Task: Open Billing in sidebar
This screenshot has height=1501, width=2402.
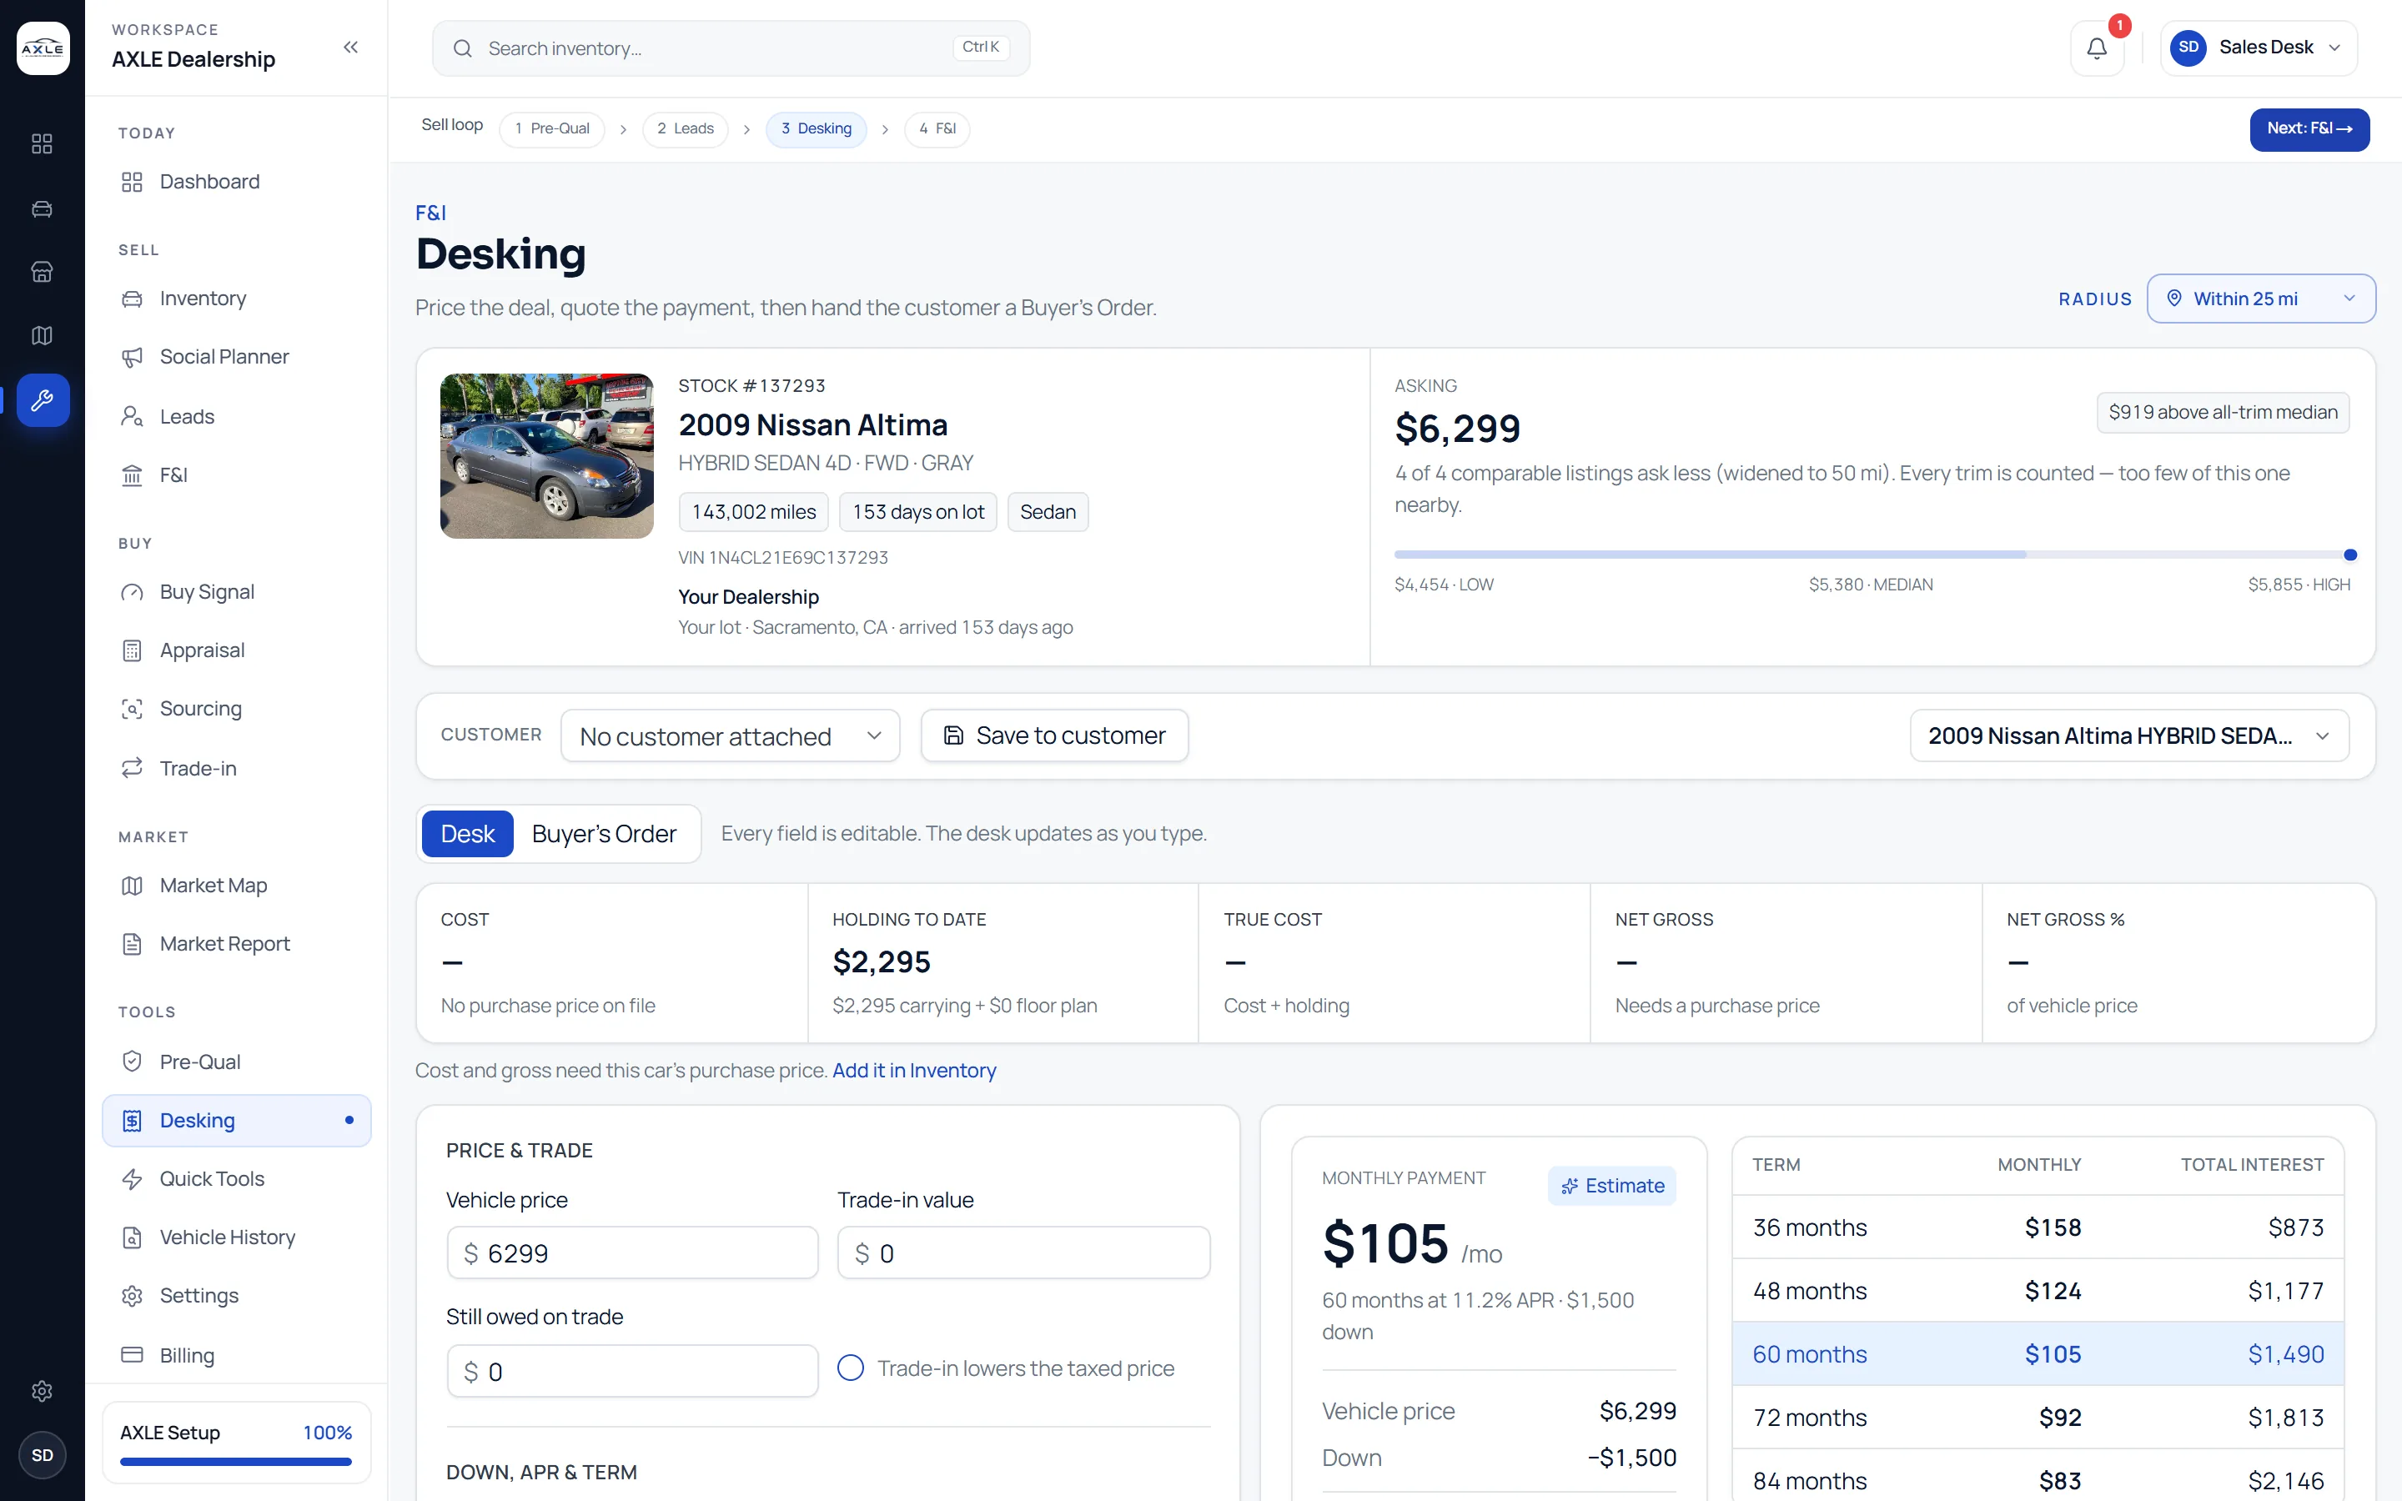Action: click(236, 1355)
